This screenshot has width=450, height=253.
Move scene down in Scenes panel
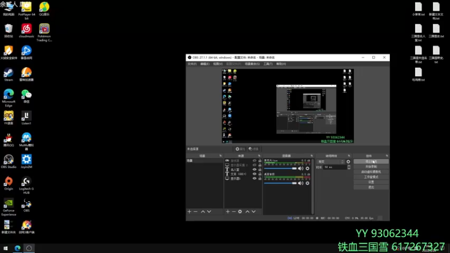pos(209,212)
